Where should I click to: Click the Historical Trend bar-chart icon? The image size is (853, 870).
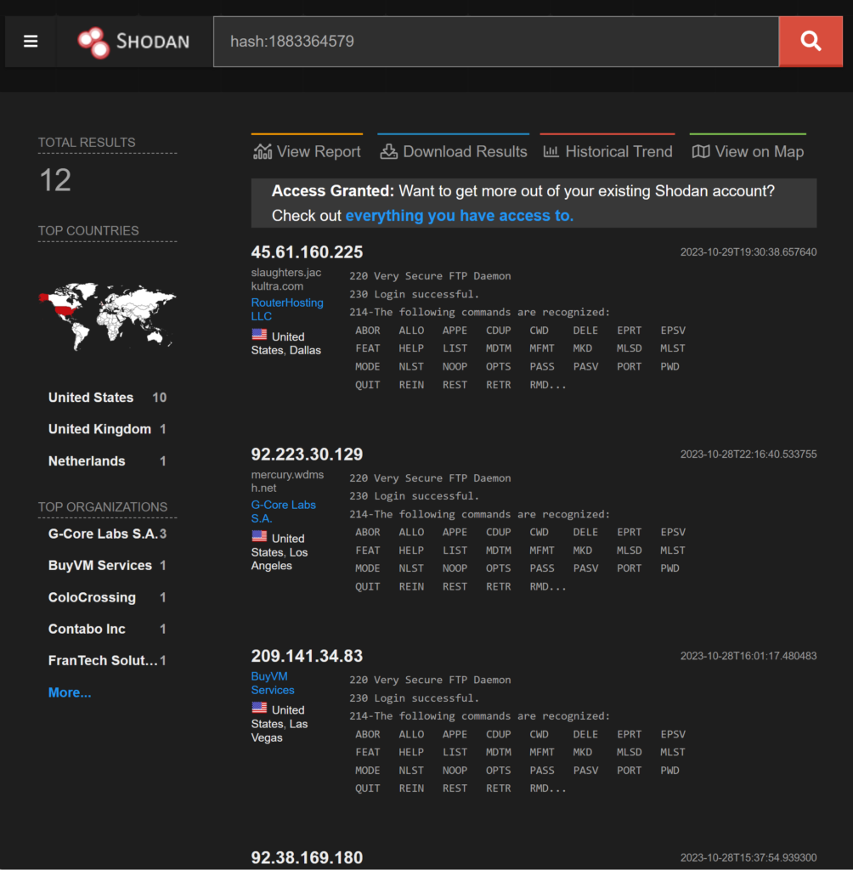(551, 151)
